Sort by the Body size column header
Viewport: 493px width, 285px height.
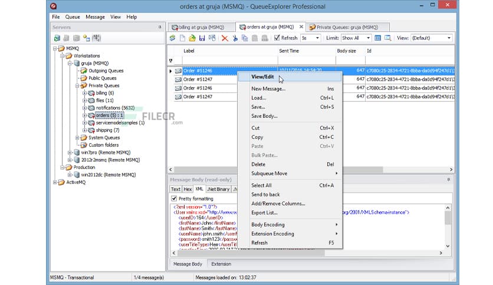click(x=350, y=51)
